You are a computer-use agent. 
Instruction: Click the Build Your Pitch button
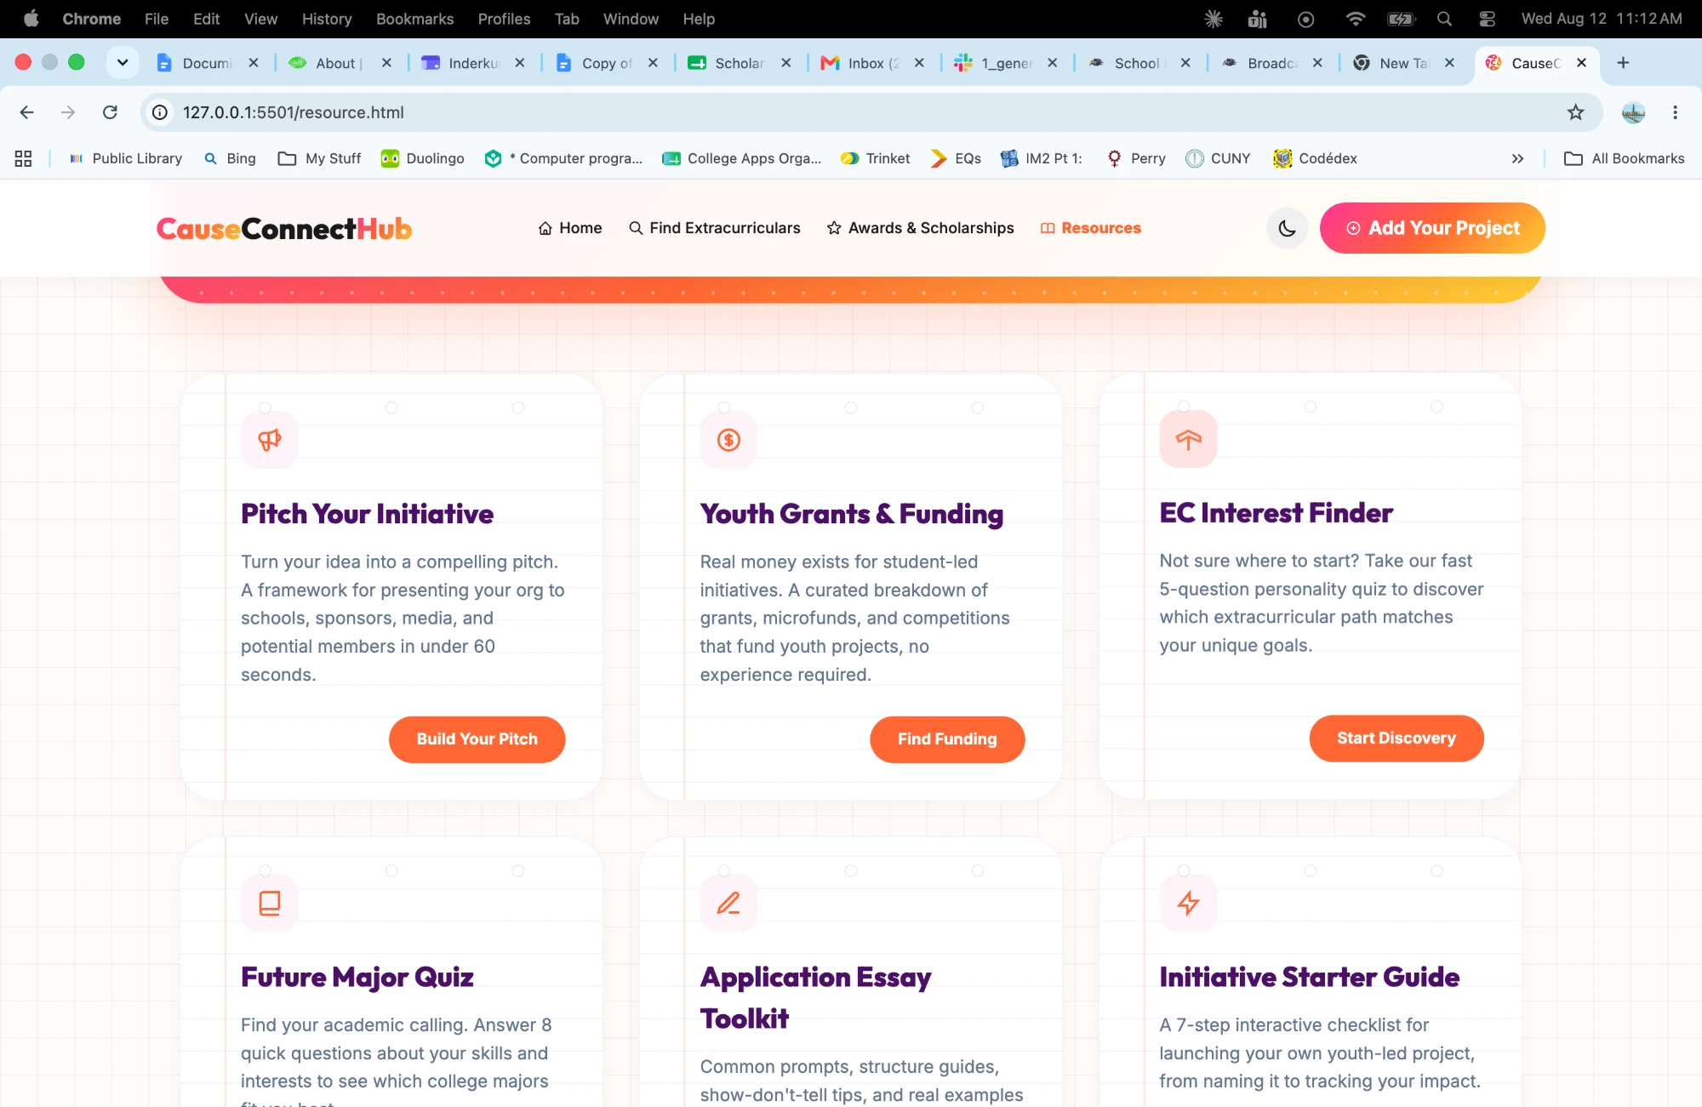click(x=477, y=739)
